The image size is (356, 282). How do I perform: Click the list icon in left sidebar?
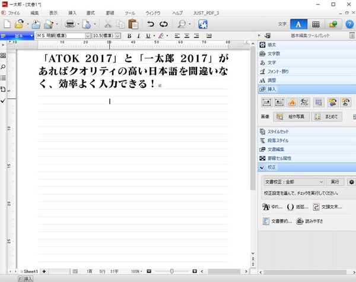[3, 78]
